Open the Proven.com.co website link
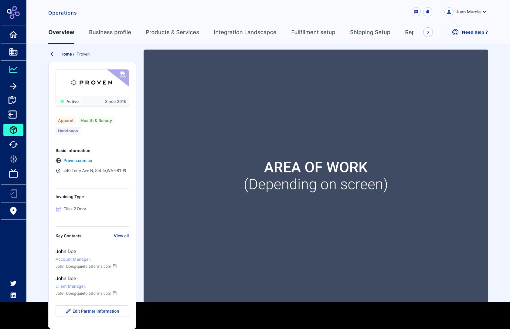 (78, 161)
